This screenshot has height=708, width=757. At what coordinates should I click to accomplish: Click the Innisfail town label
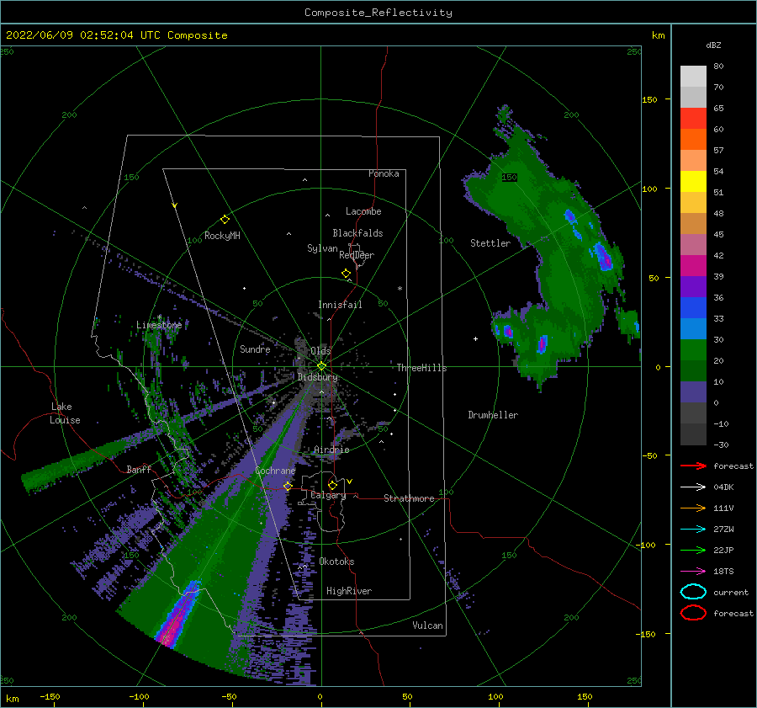(340, 305)
